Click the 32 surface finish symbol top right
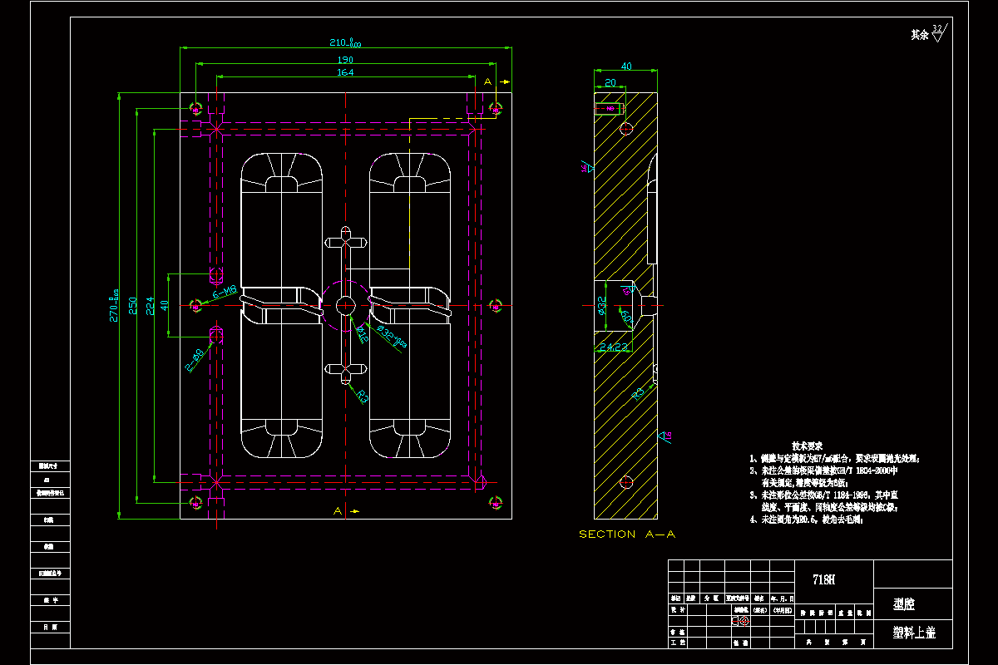The height and width of the screenshot is (665, 998). coord(938,33)
